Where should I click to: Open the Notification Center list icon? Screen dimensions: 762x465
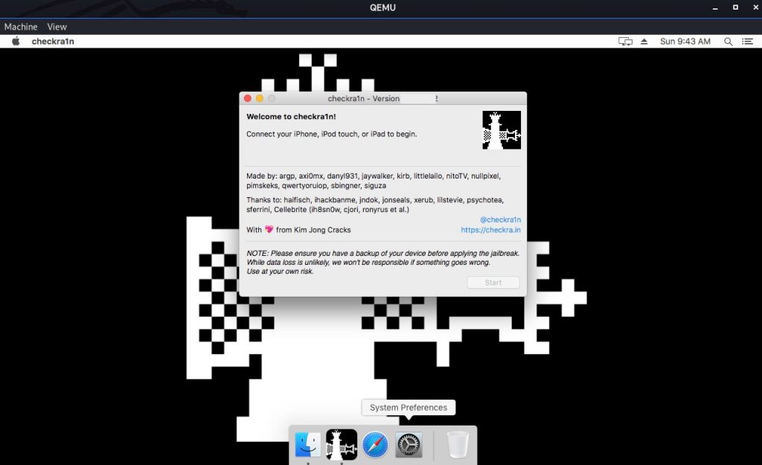(747, 42)
